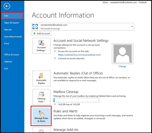The width and height of the screenshot is (152, 133).
Task: Click the Change photo link
Action: click(x=122, y=66)
